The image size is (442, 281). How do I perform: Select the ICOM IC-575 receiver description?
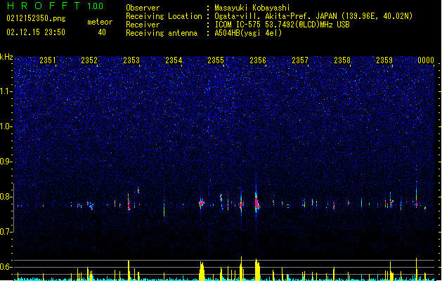click(x=282, y=25)
